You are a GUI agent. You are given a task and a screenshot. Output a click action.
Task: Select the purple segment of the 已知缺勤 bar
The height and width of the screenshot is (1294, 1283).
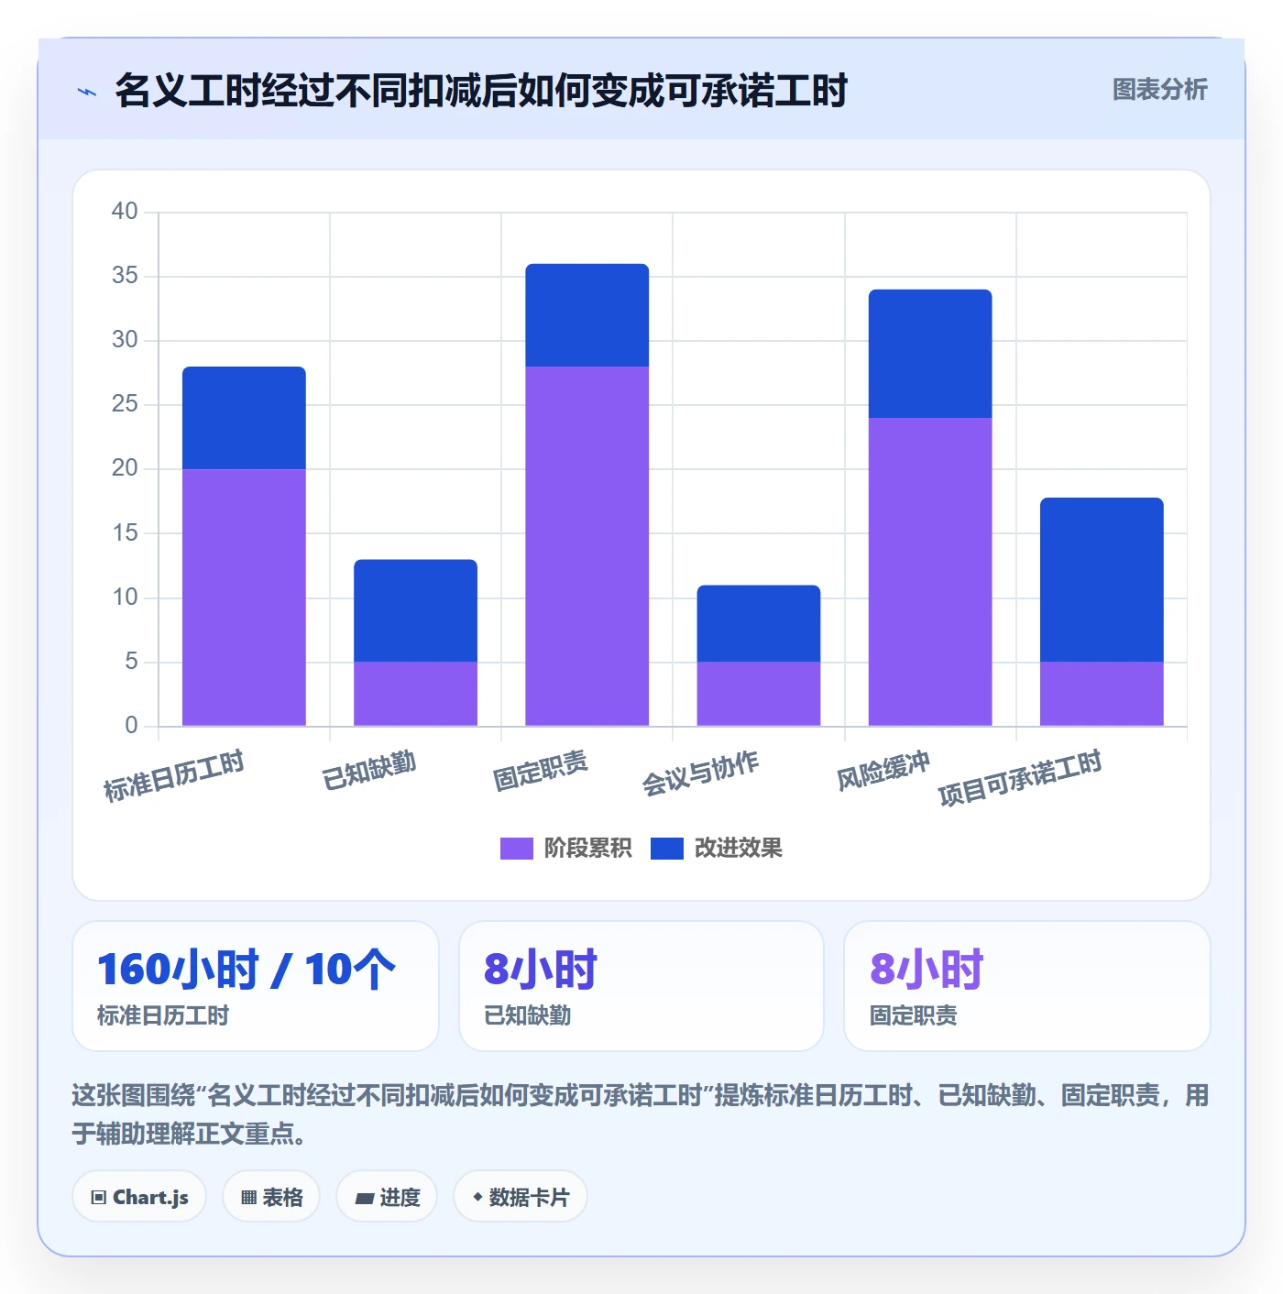[415, 694]
